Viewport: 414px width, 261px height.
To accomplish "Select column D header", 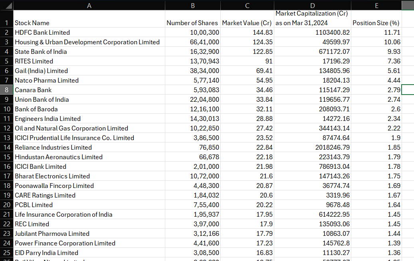I will tap(312, 5).
